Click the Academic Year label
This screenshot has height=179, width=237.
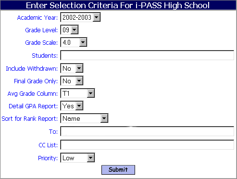(37, 17)
